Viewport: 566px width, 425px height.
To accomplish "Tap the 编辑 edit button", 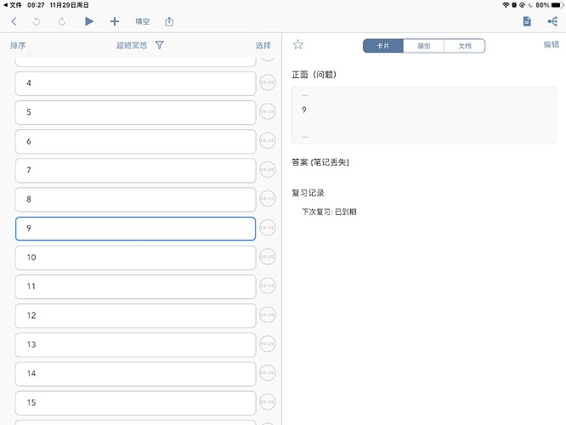I will pyautogui.click(x=551, y=44).
